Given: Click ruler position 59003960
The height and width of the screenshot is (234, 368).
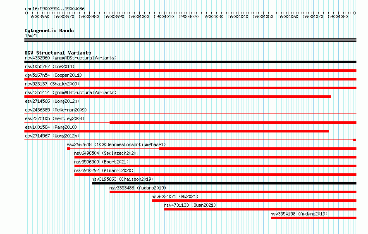Looking at the screenshot, I should click(39, 17).
